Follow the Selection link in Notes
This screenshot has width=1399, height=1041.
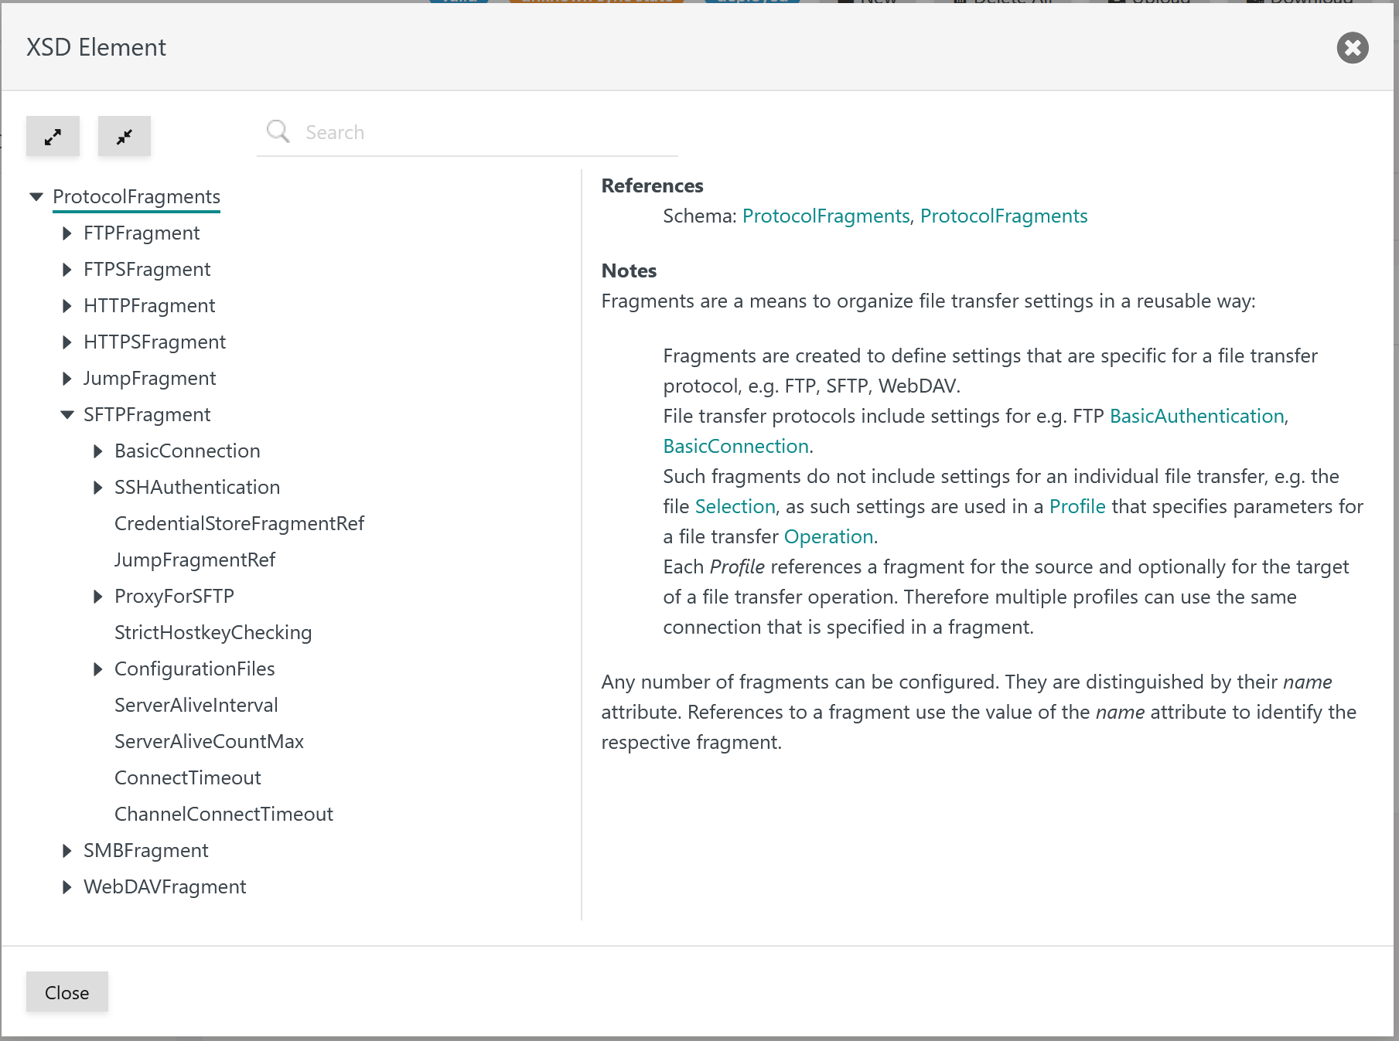click(x=735, y=507)
